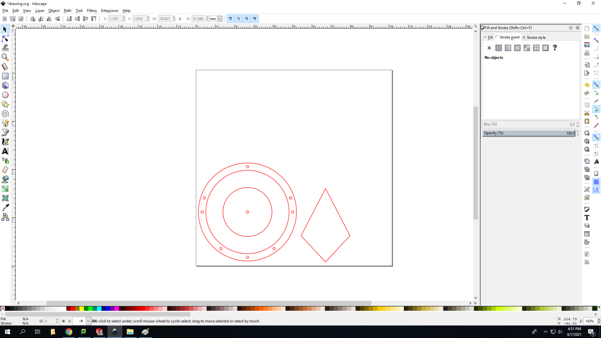
Task: Select the Rectangle tool
Action: [x=5, y=76]
